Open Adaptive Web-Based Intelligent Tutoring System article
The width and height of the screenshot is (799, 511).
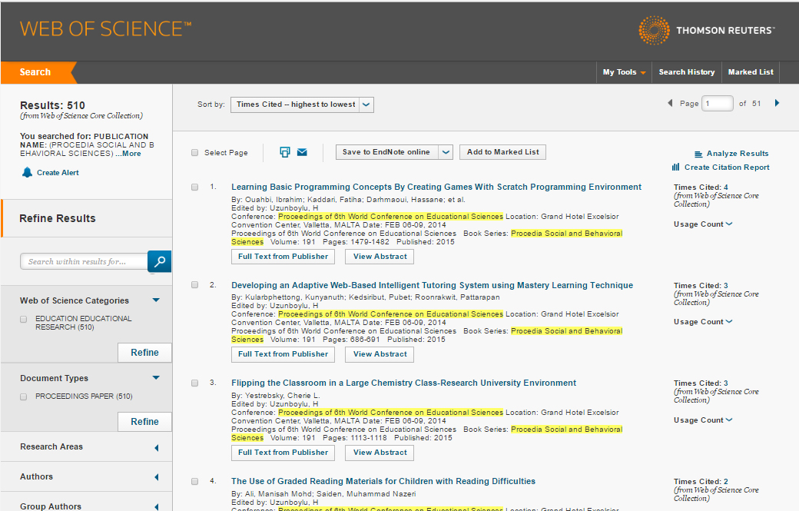(x=432, y=285)
